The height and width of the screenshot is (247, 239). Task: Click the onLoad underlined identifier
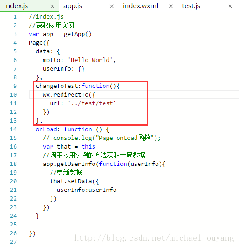tap(46, 129)
